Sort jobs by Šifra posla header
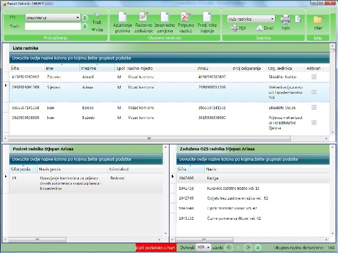The height and width of the screenshot is (253, 338). (23, 169)
